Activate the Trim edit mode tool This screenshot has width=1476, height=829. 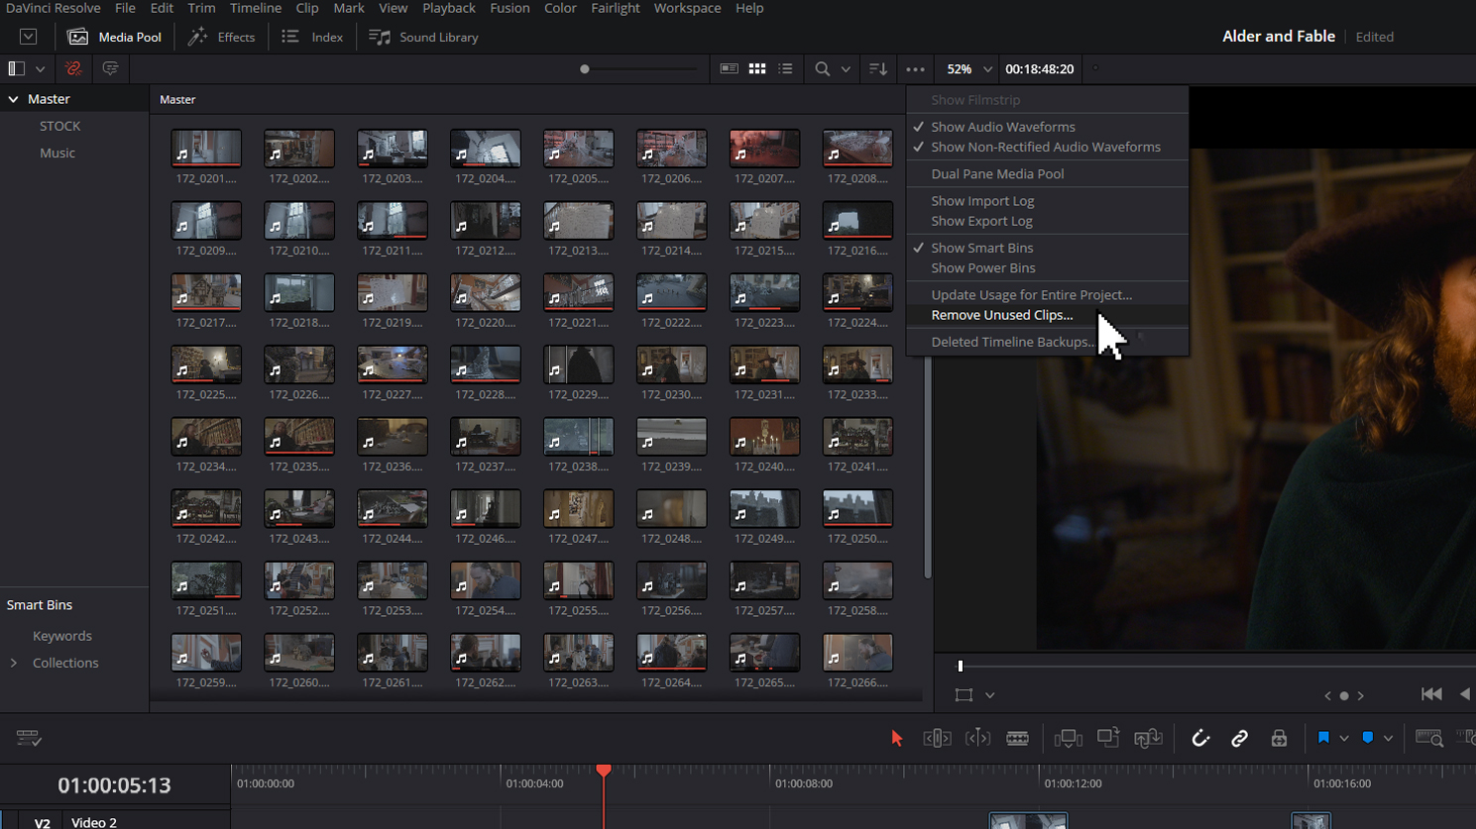(x=937, y=738)
